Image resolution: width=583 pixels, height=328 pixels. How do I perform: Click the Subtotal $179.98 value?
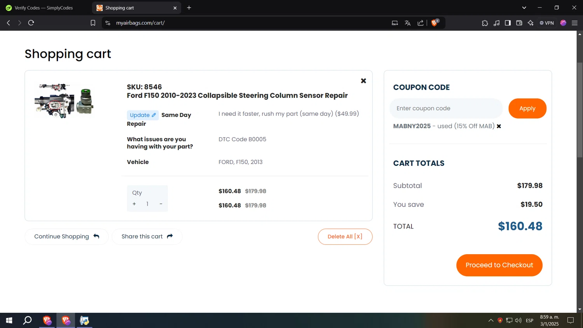(530, 186)
